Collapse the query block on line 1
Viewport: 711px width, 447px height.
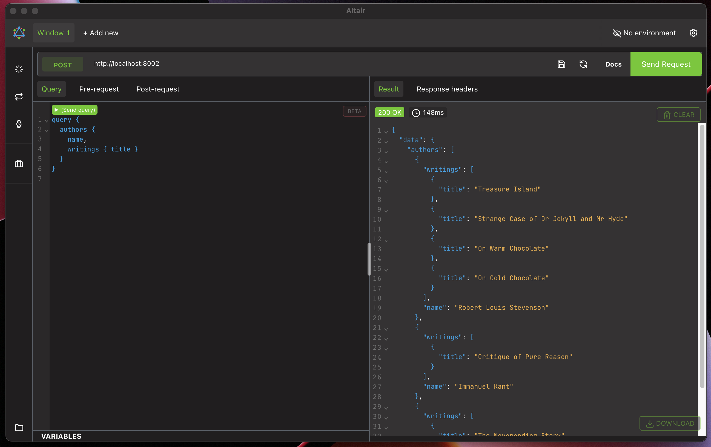click(x=47, y=121)
